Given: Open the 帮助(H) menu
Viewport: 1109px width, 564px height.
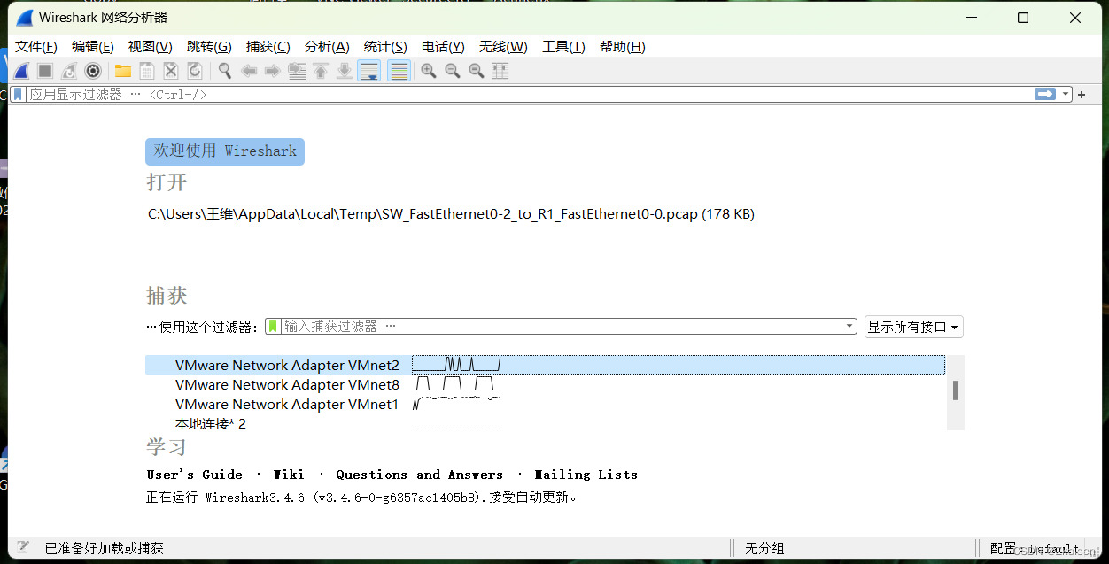Looking at the screenshot, I should 623,47.
